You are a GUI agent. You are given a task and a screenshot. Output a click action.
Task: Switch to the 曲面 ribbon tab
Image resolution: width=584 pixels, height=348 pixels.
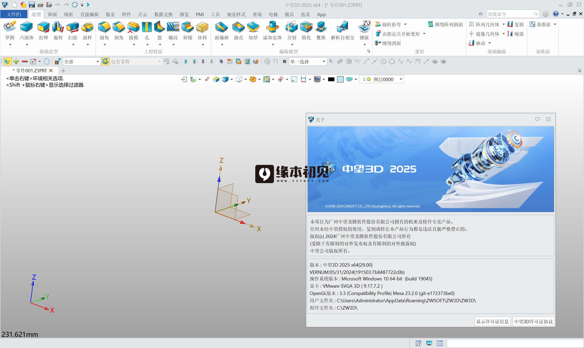click(x=52, y=14)
